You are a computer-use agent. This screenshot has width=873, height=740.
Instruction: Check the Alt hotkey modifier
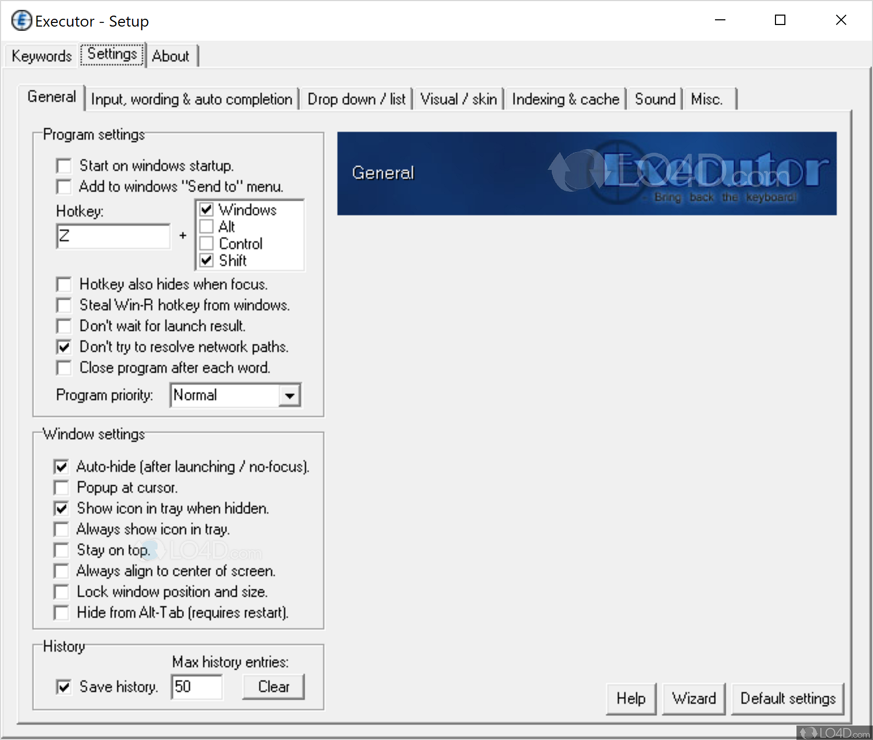coord(207,227)
